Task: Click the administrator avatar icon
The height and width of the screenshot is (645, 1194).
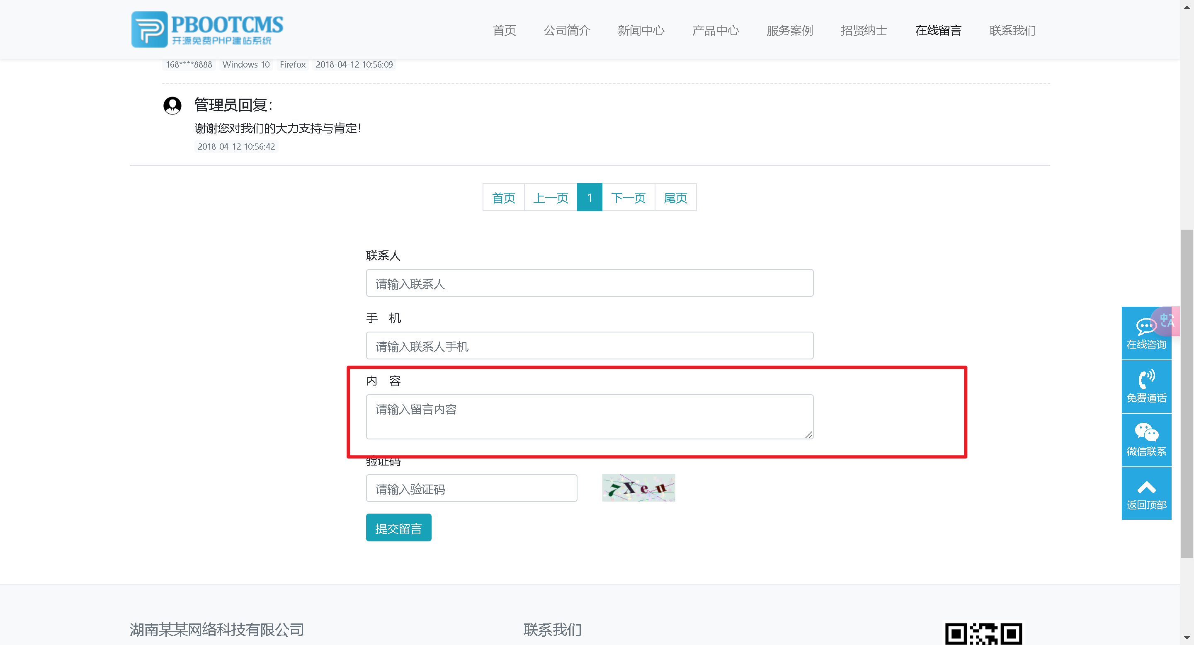Action: pos(172,105)
